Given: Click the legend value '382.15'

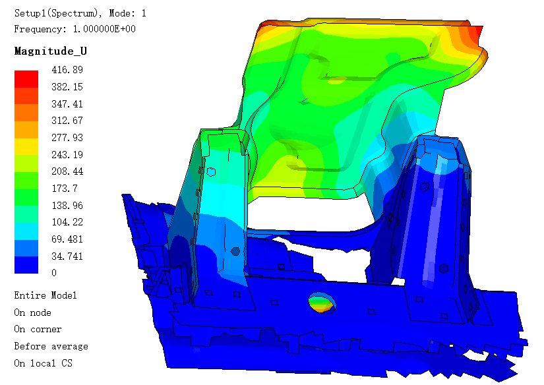Looking at the screenshot, I should click(67, 87).
